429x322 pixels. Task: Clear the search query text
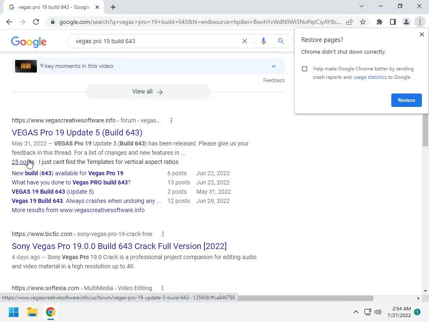[245, 41]
